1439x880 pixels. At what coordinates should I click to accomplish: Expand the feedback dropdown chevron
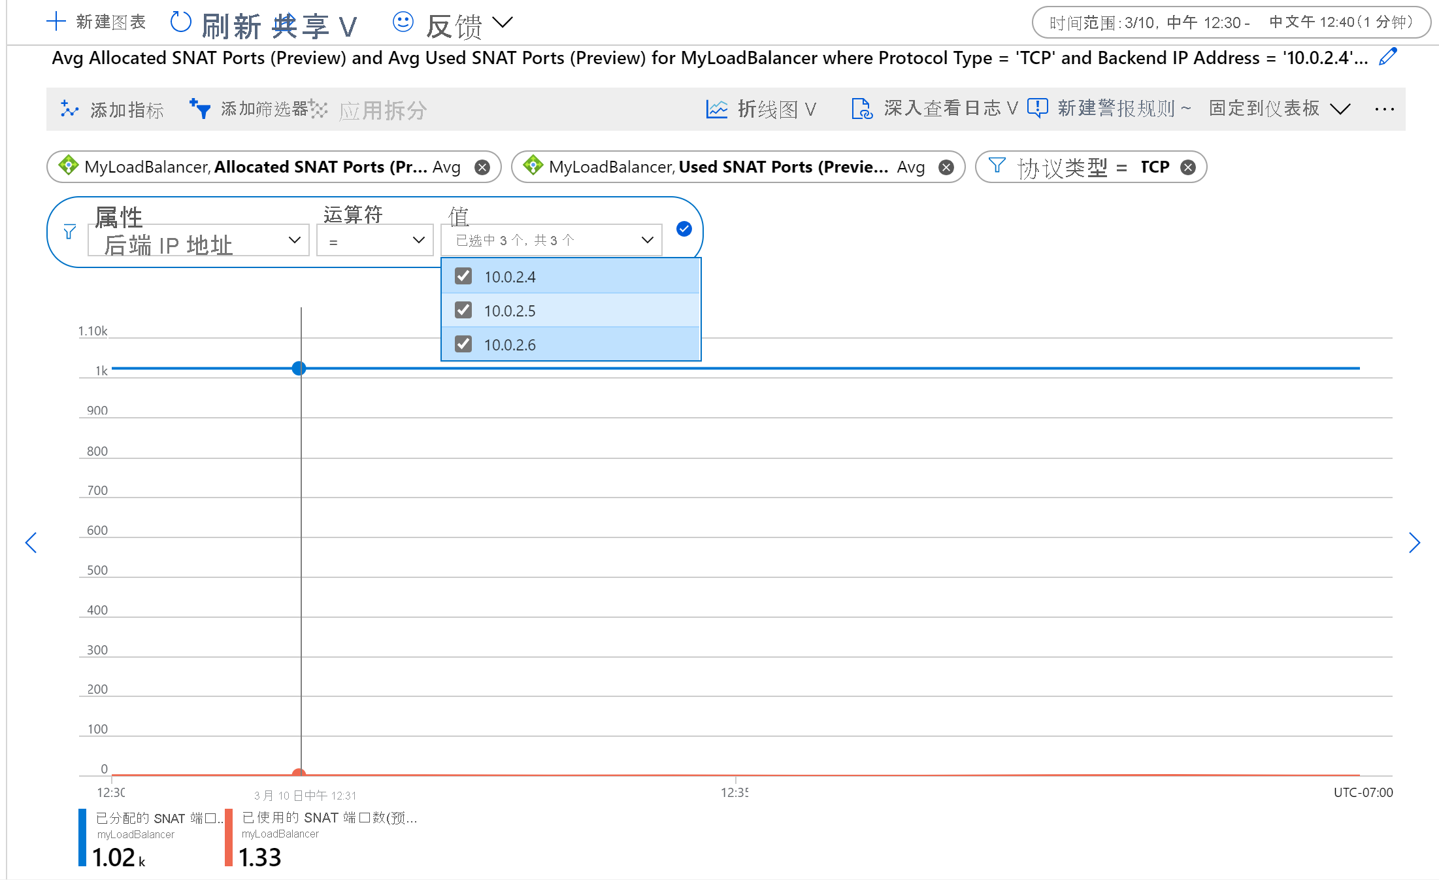503,23
